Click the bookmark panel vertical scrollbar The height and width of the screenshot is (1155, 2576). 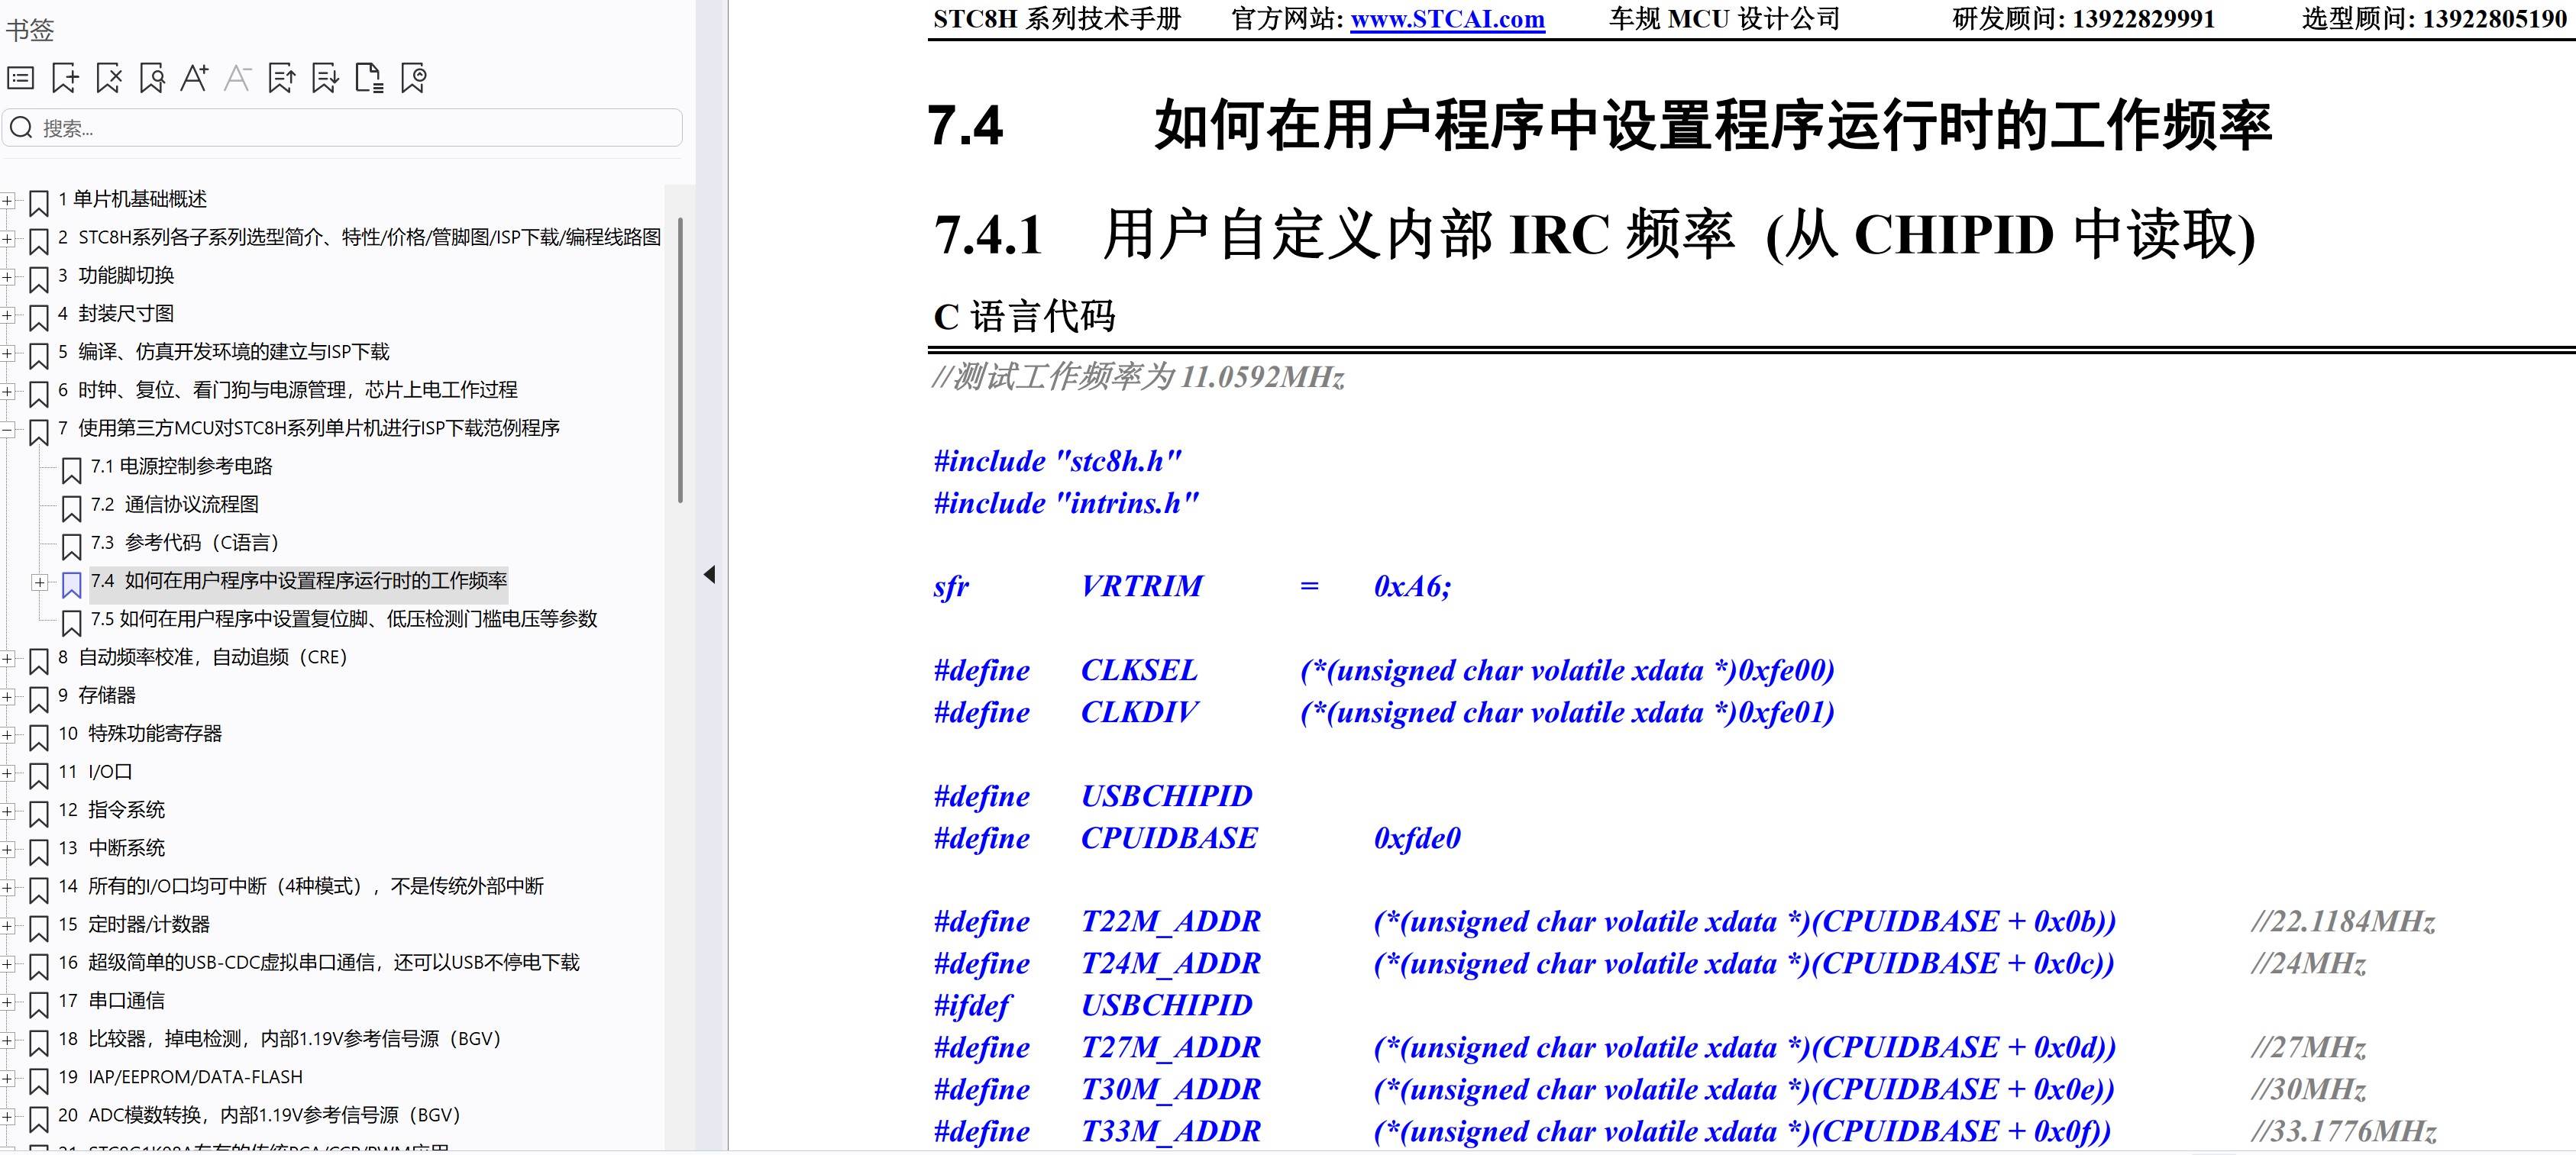[680, 360]
